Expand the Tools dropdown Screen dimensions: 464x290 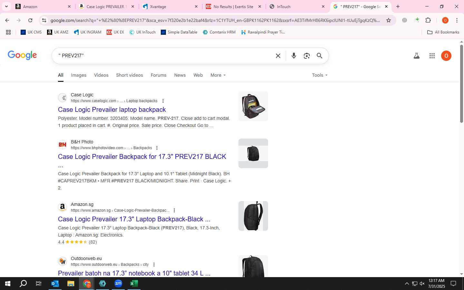tap(320, 75)
